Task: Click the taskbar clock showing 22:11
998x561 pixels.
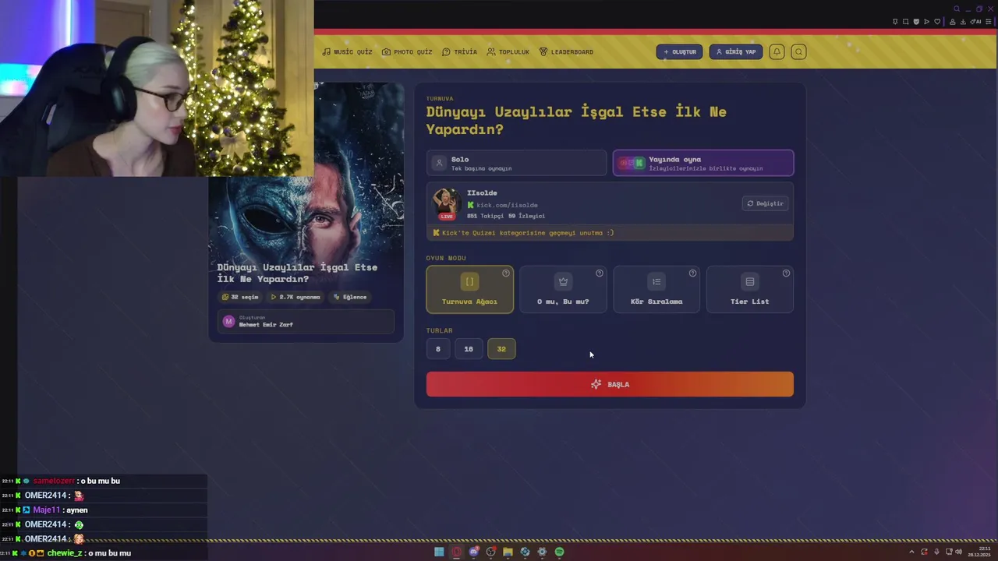Action: [x=978, y=552]
